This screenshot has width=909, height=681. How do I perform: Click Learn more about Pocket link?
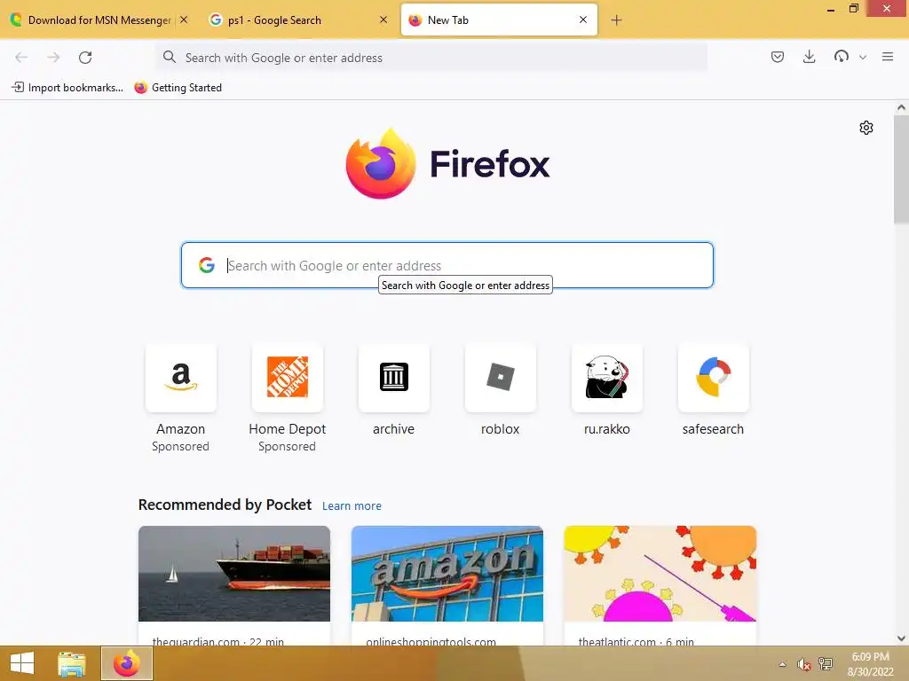[x=352, y=506]
